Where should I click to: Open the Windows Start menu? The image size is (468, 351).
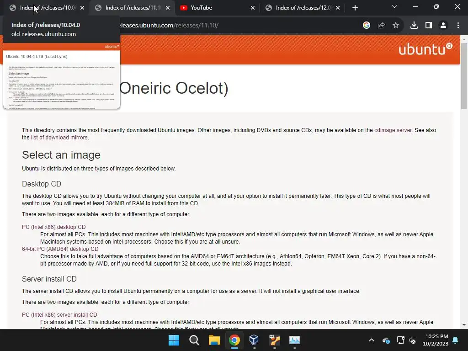coord(174,340)
